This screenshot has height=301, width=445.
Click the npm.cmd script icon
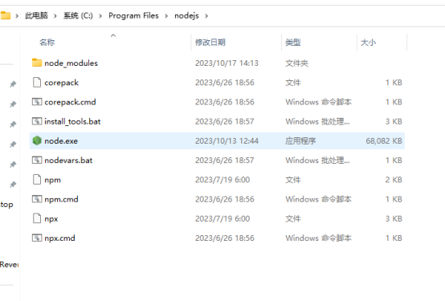(37, 199)
